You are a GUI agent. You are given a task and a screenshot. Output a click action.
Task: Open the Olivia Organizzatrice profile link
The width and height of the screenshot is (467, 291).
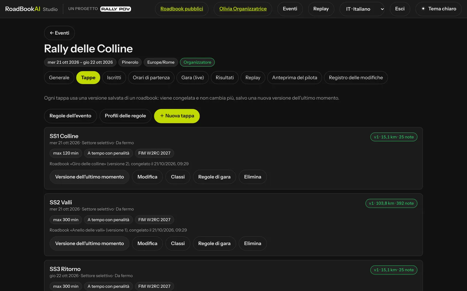point(243,9)
